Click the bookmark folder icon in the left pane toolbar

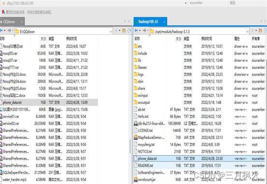click(x=124, y=31)
